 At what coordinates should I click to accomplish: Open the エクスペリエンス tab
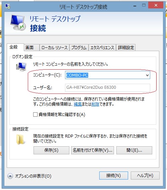click(102, 47)
